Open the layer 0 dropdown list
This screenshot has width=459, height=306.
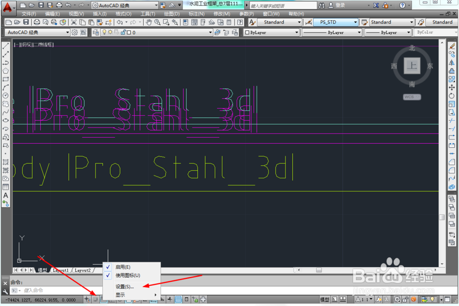coord(211,33)
